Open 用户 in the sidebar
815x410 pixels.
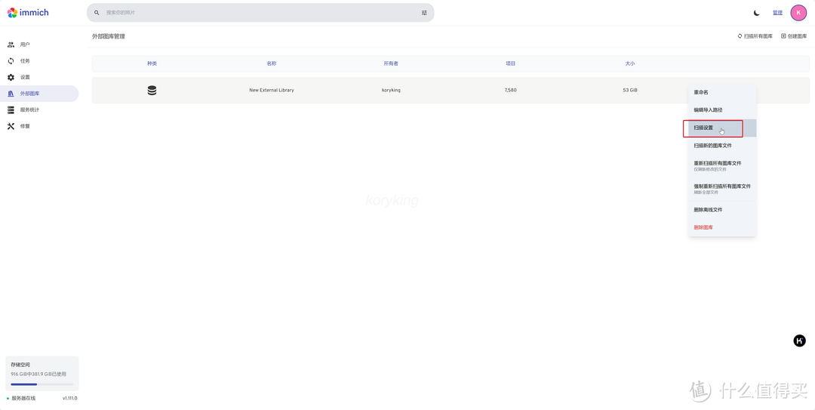[39, 45]
